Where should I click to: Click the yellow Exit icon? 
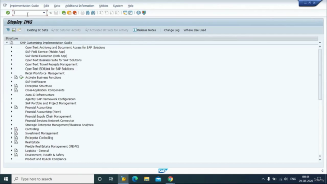pyautogui.click(x=69, y=13)
